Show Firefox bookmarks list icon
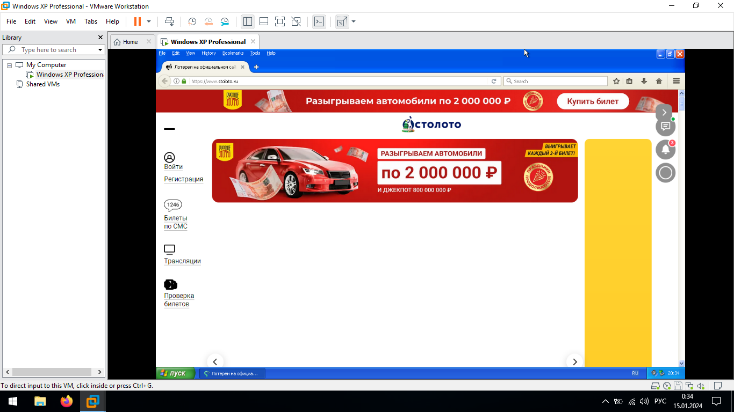 click(x=629, y=81)
